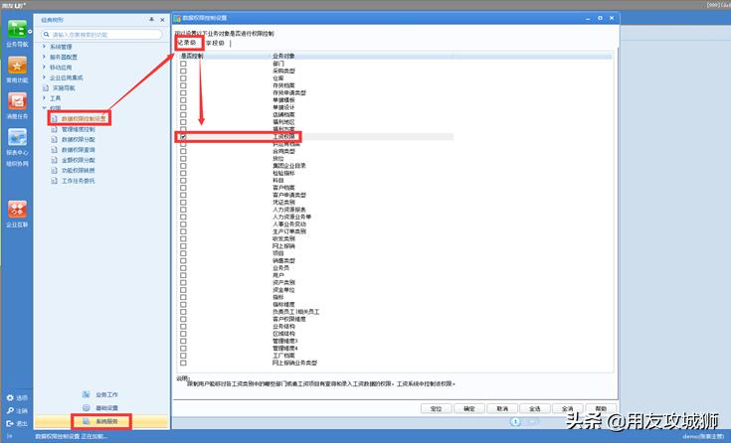Click the dialog title bar icon of 数据权限控制设置
Screen dimensions: 731x443
pos(177,18)
